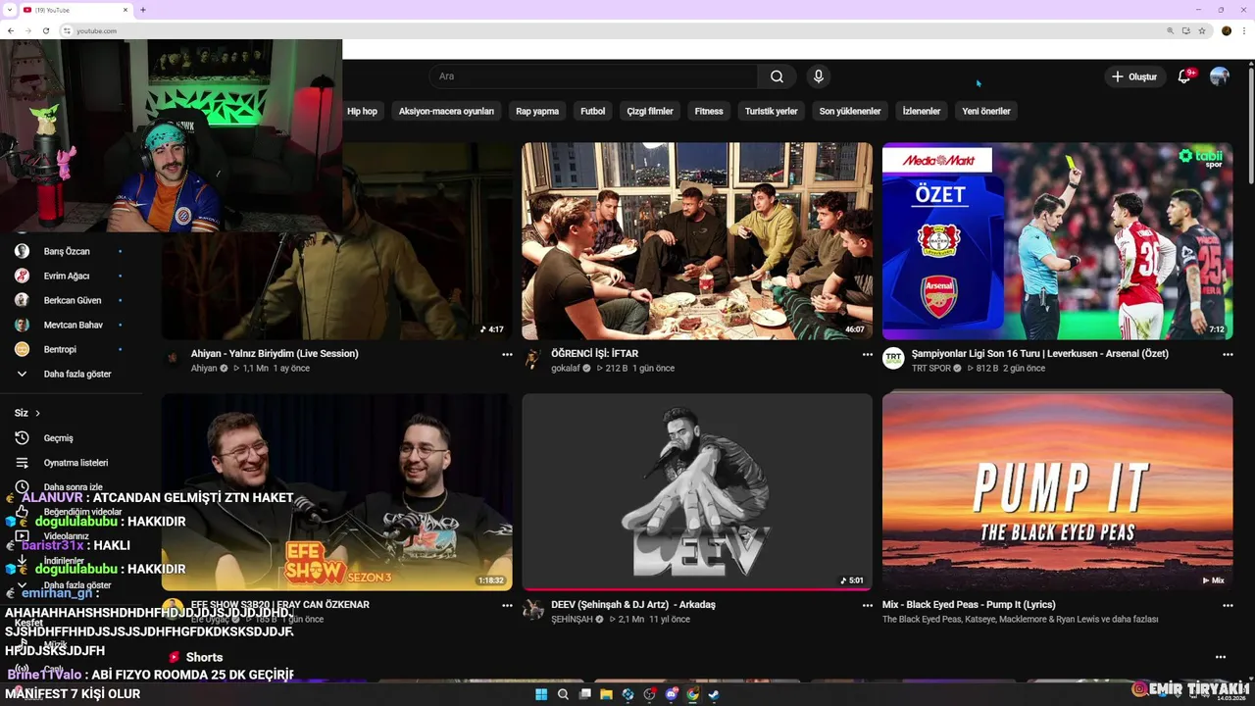Screen dimensions: 1255x706
Task: Select the Aksiyon-macera oyunları chip
Action: coord(446,111)
